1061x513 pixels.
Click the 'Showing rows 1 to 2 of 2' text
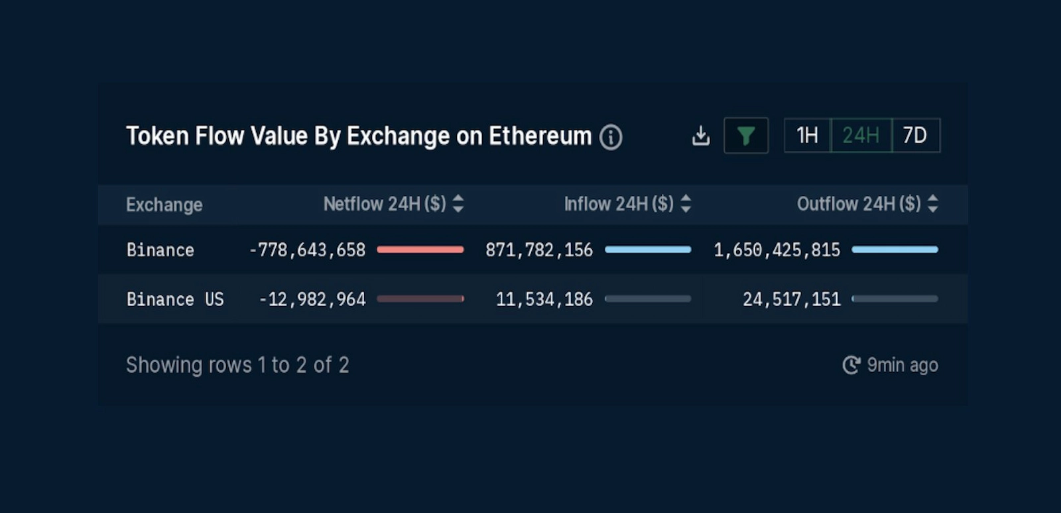pyautogui.click(x=238, y=365)
